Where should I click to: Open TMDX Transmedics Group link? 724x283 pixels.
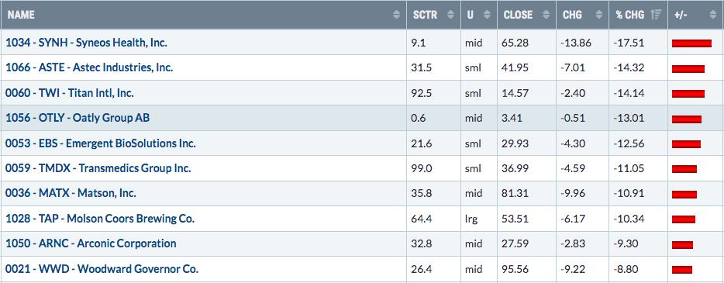coord(98,168)
